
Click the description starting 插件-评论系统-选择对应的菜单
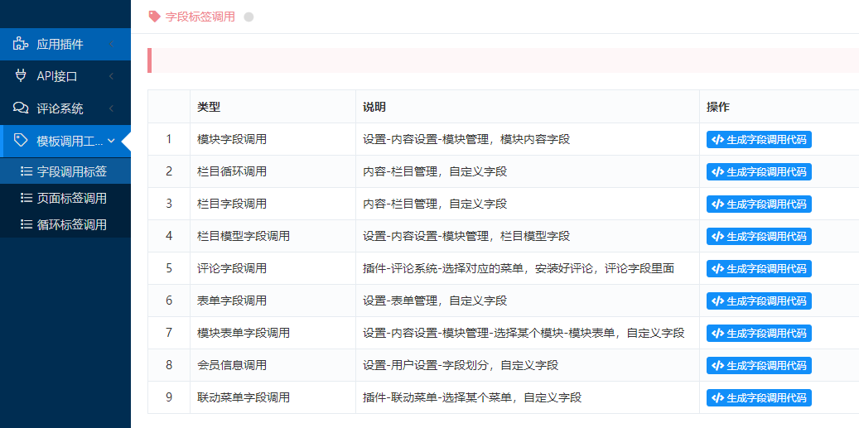[519, 269]
